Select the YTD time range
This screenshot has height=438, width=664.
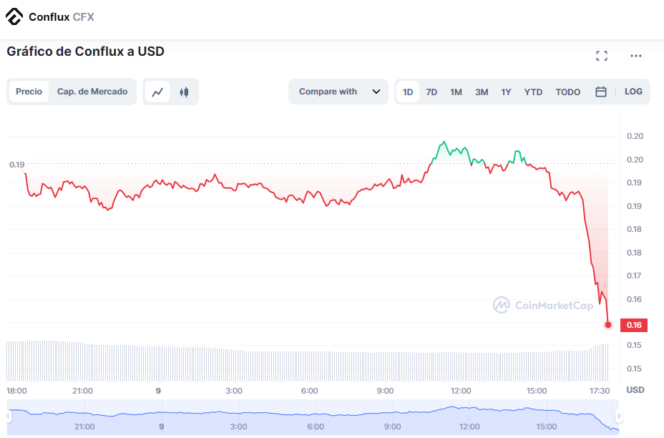coord(533,92)
